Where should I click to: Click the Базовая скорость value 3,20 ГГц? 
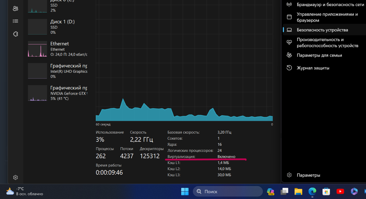[224, 132]
